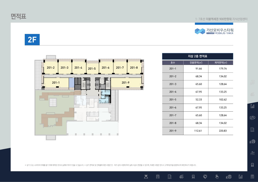Click the 계약면적(㎡) column header
This screenshot has height=182, width=258.
220,63
